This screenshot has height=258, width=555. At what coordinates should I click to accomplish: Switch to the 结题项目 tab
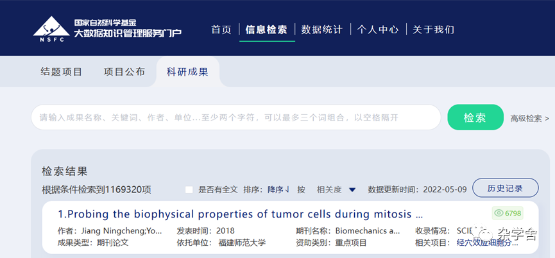62,72
